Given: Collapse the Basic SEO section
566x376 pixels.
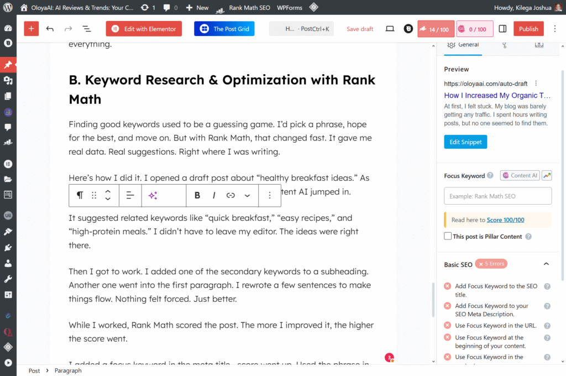Looking at the screenshot, I should [546, 264].
